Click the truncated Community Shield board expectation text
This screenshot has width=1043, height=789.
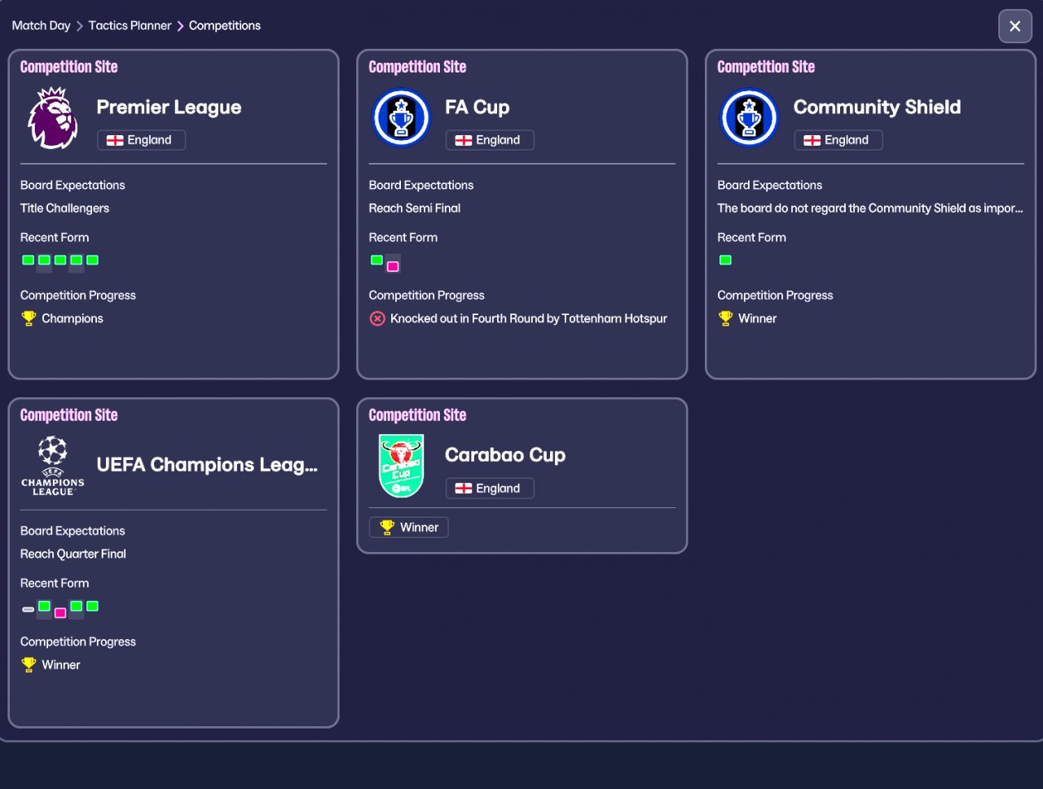870,208
